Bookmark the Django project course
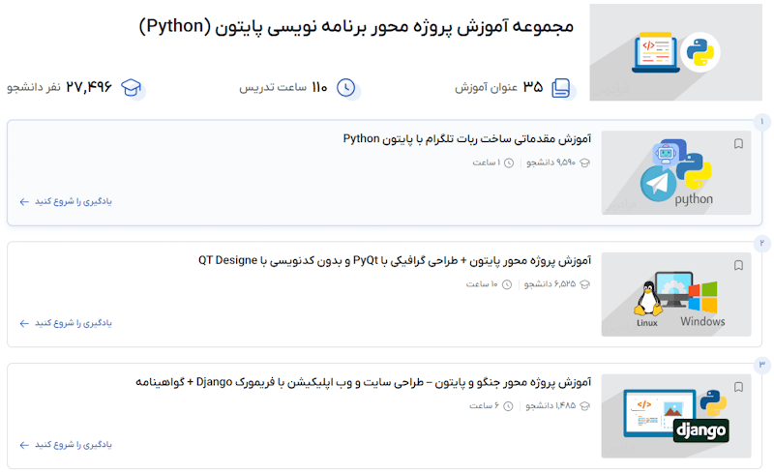This screenshot has width=774, height=473. click(739, 388)
